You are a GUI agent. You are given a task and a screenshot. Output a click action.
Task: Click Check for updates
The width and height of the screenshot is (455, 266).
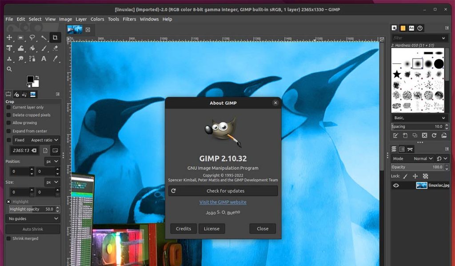point(223,191)
